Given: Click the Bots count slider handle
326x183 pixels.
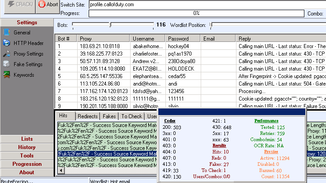Looking at the screenshot, I should coord(110,25).
